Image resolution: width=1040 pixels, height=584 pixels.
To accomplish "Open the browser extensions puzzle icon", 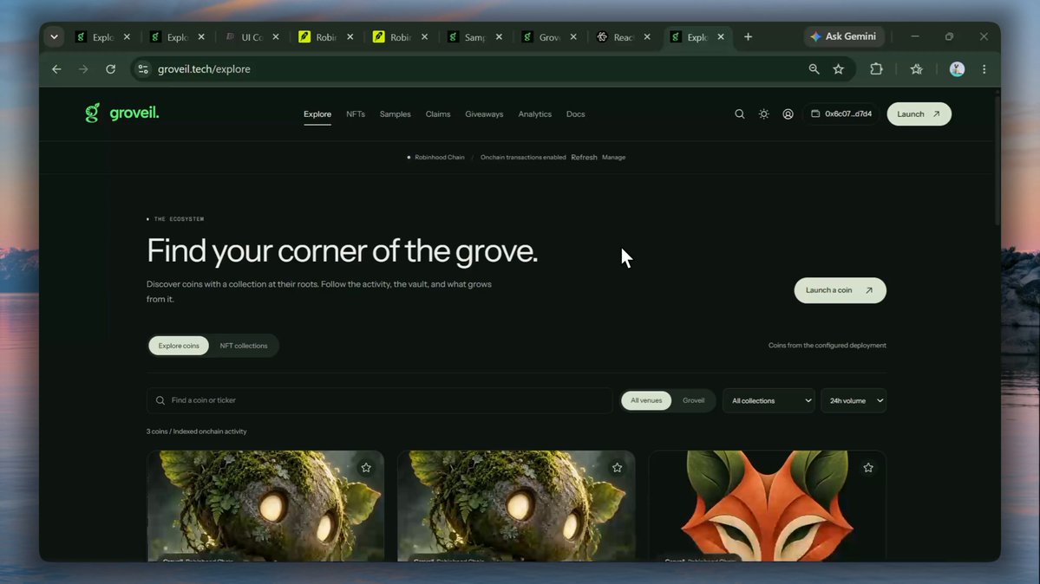I will tap(876, 69).
